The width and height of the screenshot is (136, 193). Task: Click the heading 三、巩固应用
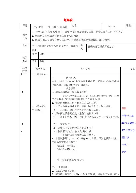point(60,167)
